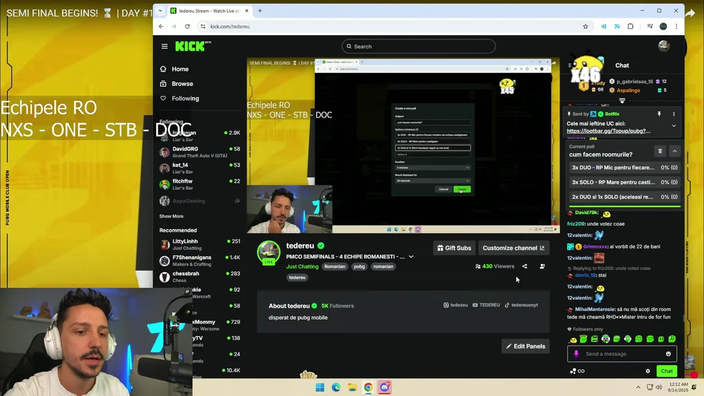Click the Customize channel button

(514, 248)
